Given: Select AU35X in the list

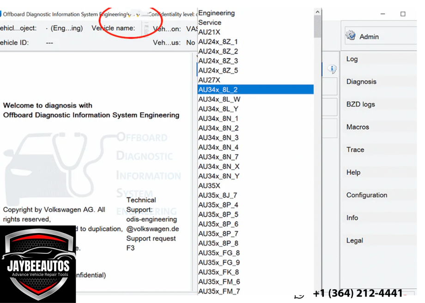Looking at the screenshot, I should click(255, 185).
